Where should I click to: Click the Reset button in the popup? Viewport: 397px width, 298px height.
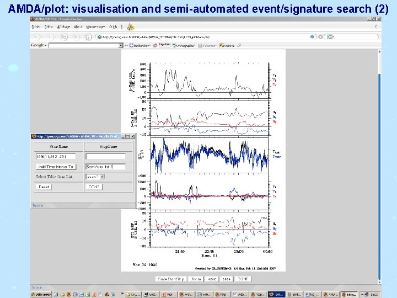44,187
